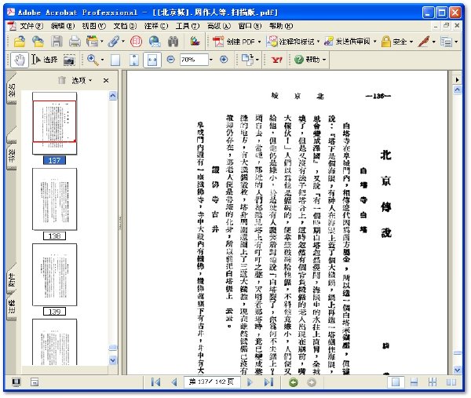Click the page number input field

(x=212, y=382)
